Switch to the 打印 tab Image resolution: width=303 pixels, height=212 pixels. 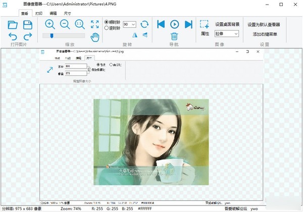pyautogui.click(x=39, y=14)
